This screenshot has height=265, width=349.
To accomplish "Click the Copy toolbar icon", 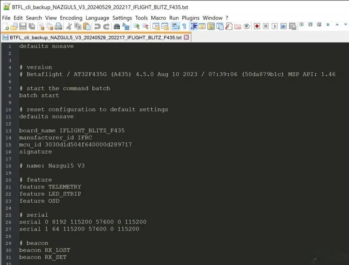I will (x=78, y=27).
